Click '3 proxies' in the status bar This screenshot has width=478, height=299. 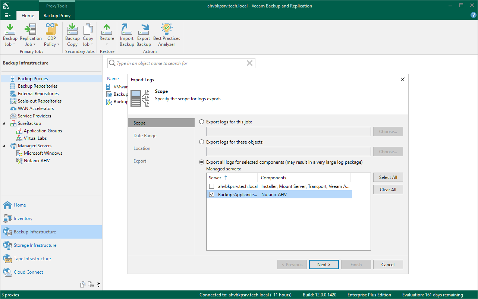[x=10, y=295]
